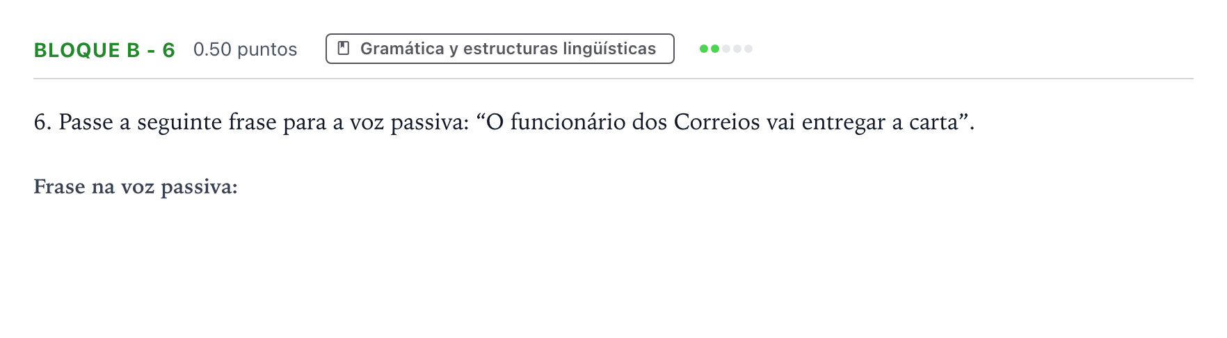Image resolution: width=1227 pixels, height=338 pixels.
Task: Click the word puntos next to 0.50
Action: (x=267, y=50)
